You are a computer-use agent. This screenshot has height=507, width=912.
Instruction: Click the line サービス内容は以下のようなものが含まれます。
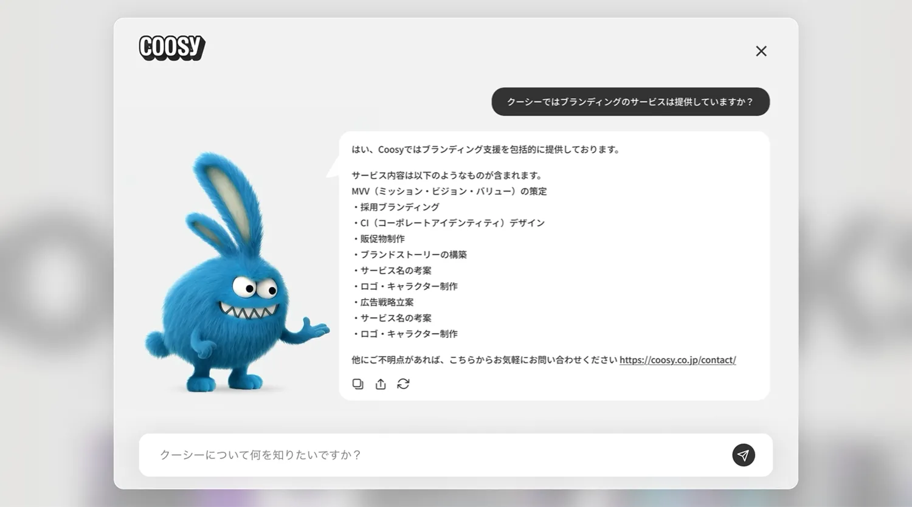click(x=447, y=176)
